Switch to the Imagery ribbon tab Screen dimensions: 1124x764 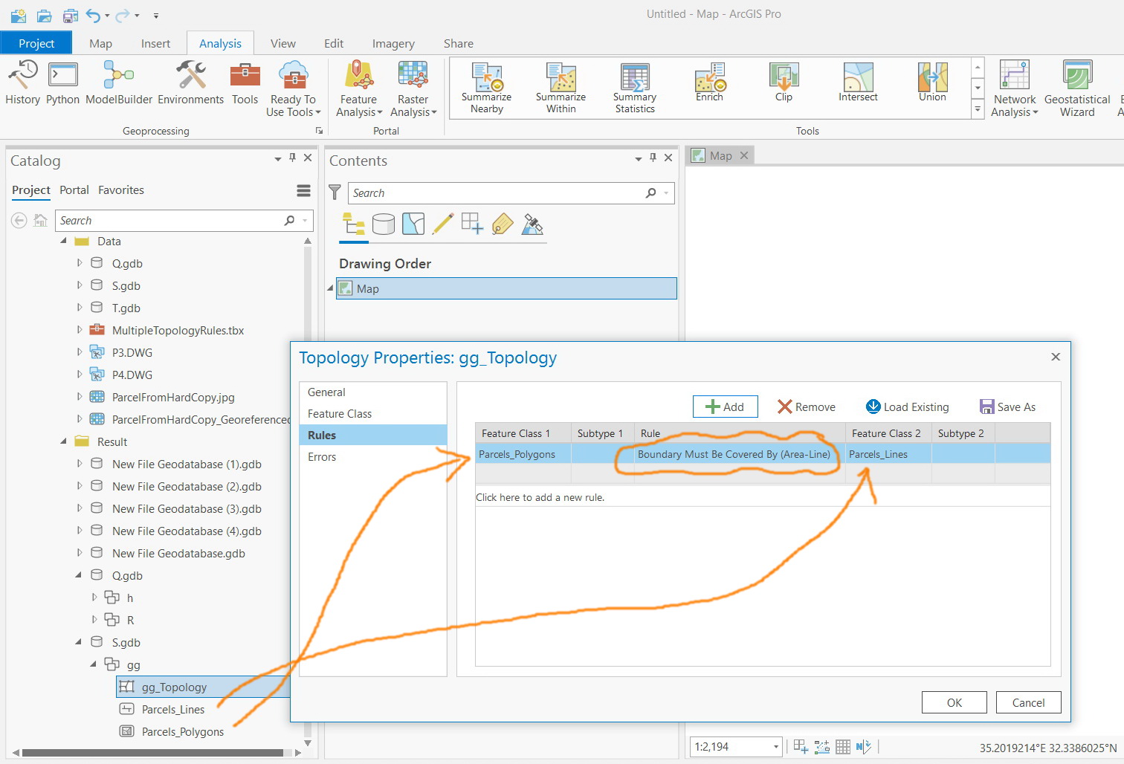pos(393,43)
